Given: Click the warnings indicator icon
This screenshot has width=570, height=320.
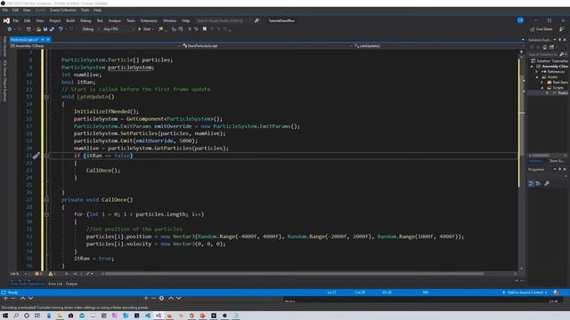Looking at the screenshot, I should click(x=52, y=274).
